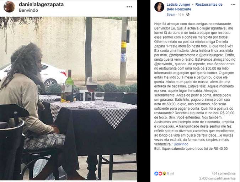Open the danielalagezapata username link
The image size is (240, 182).
[x=41, y=4]
